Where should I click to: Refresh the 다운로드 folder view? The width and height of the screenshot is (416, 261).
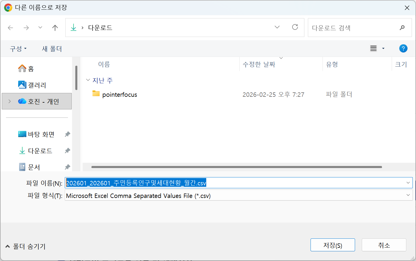295,27
